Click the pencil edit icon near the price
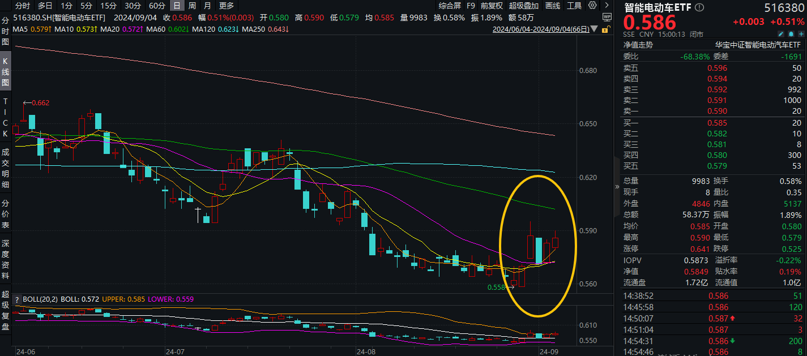This screenshot has height=356, width=807. click(x=781, y=34)
